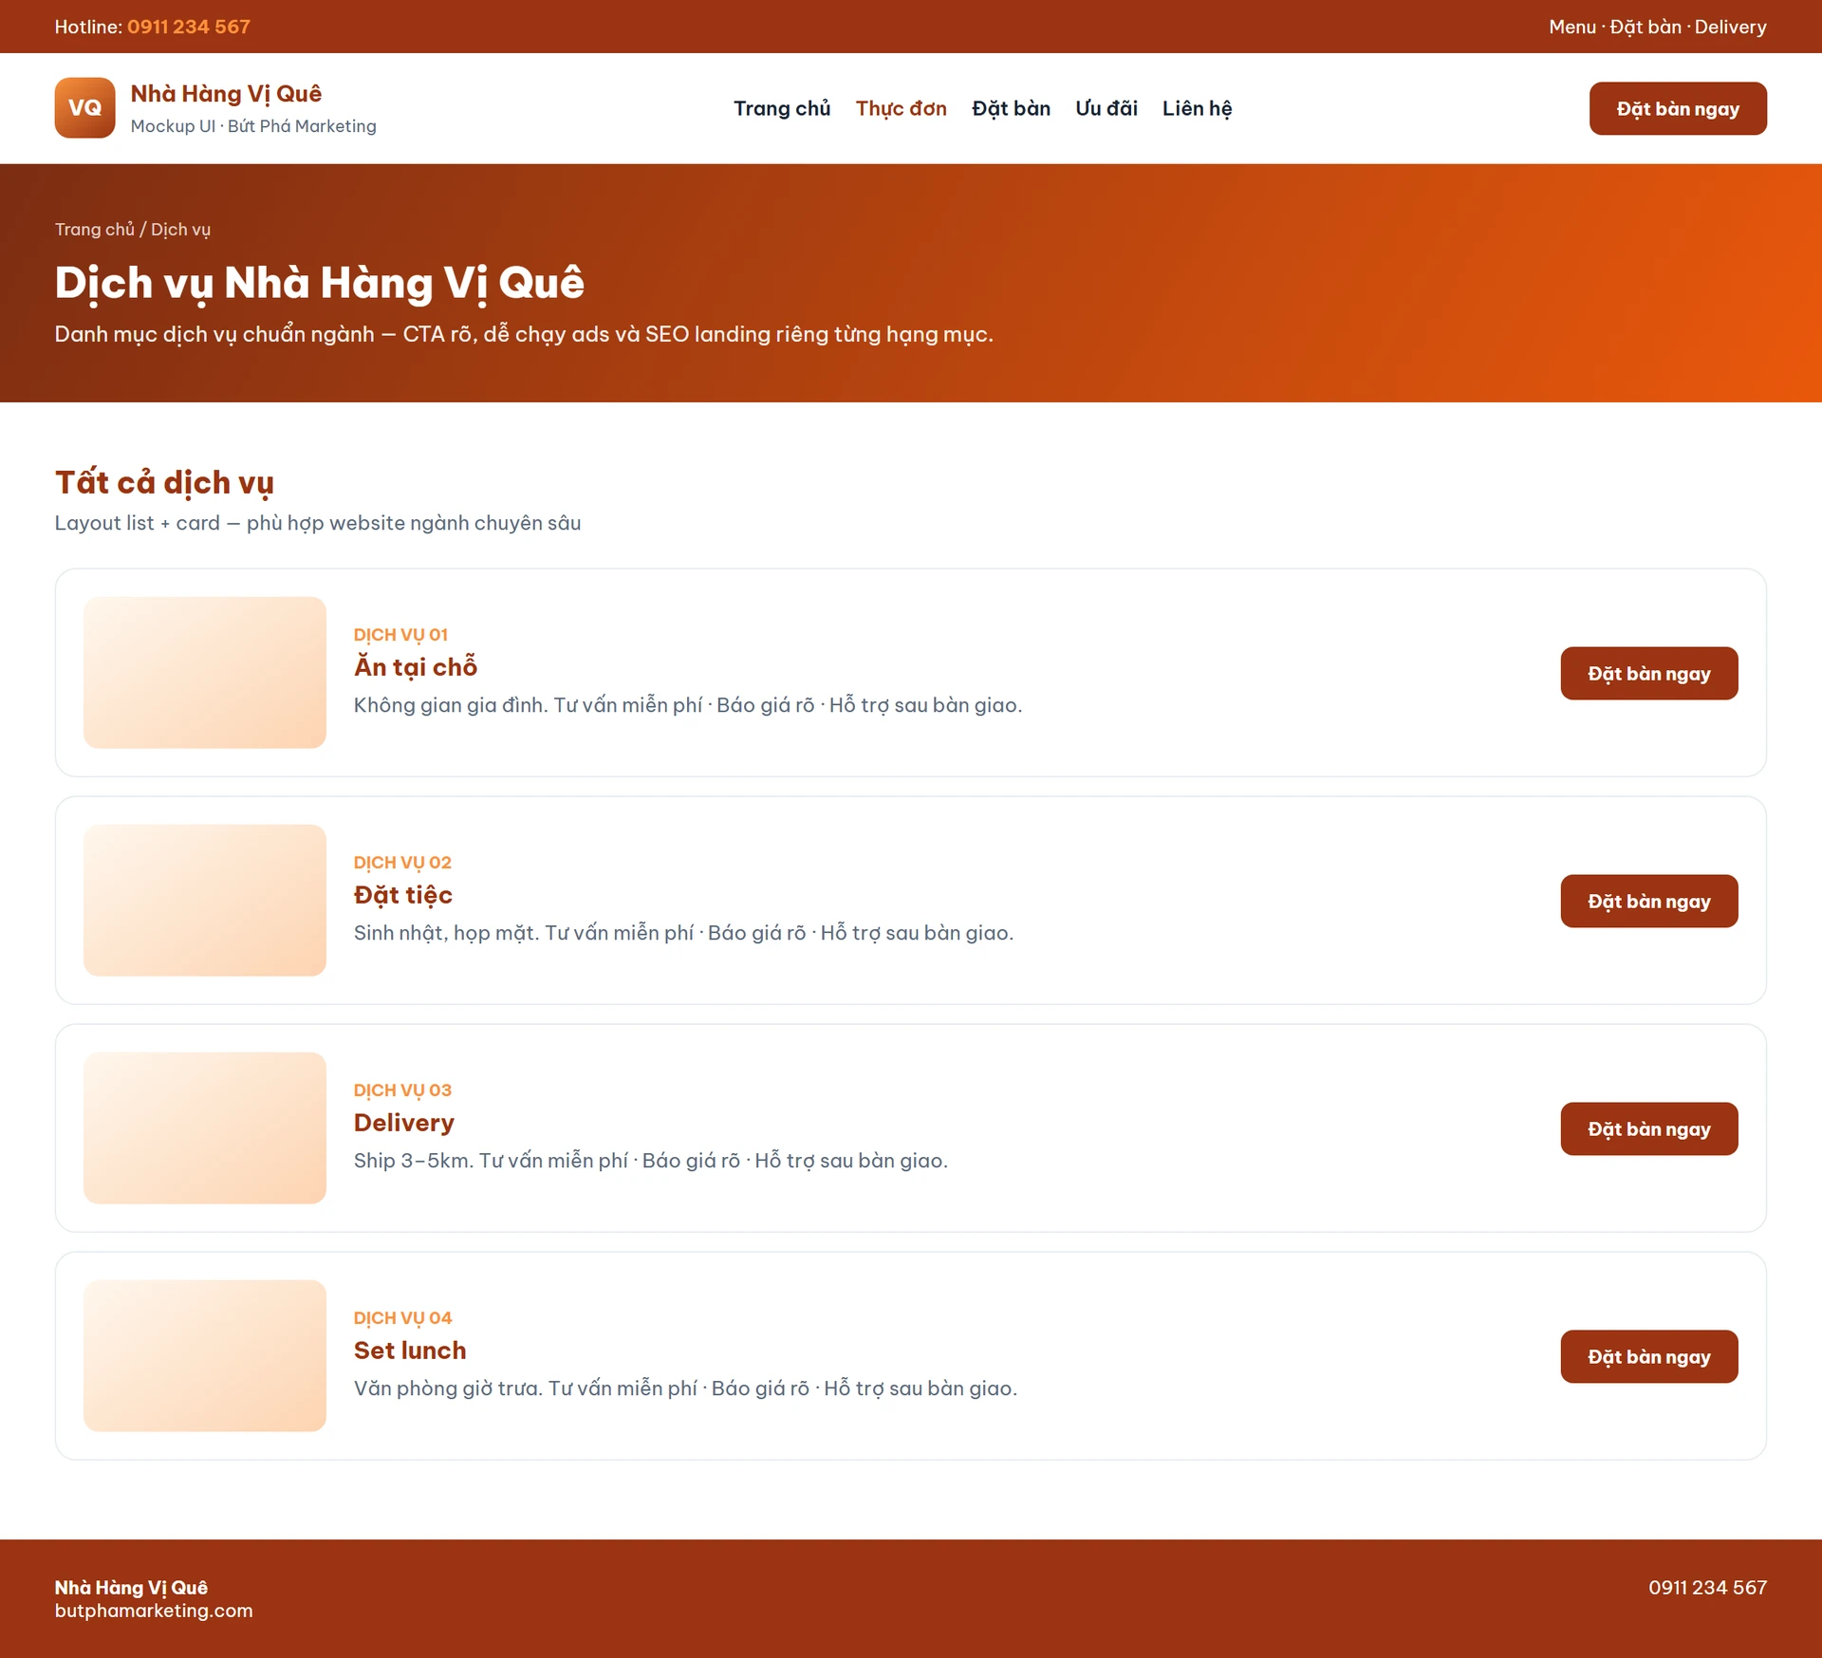Viewport: 1822px width, 1658px height.
Task: Open the Delivery service thumbnail
Action: (x=205, y=1128)
